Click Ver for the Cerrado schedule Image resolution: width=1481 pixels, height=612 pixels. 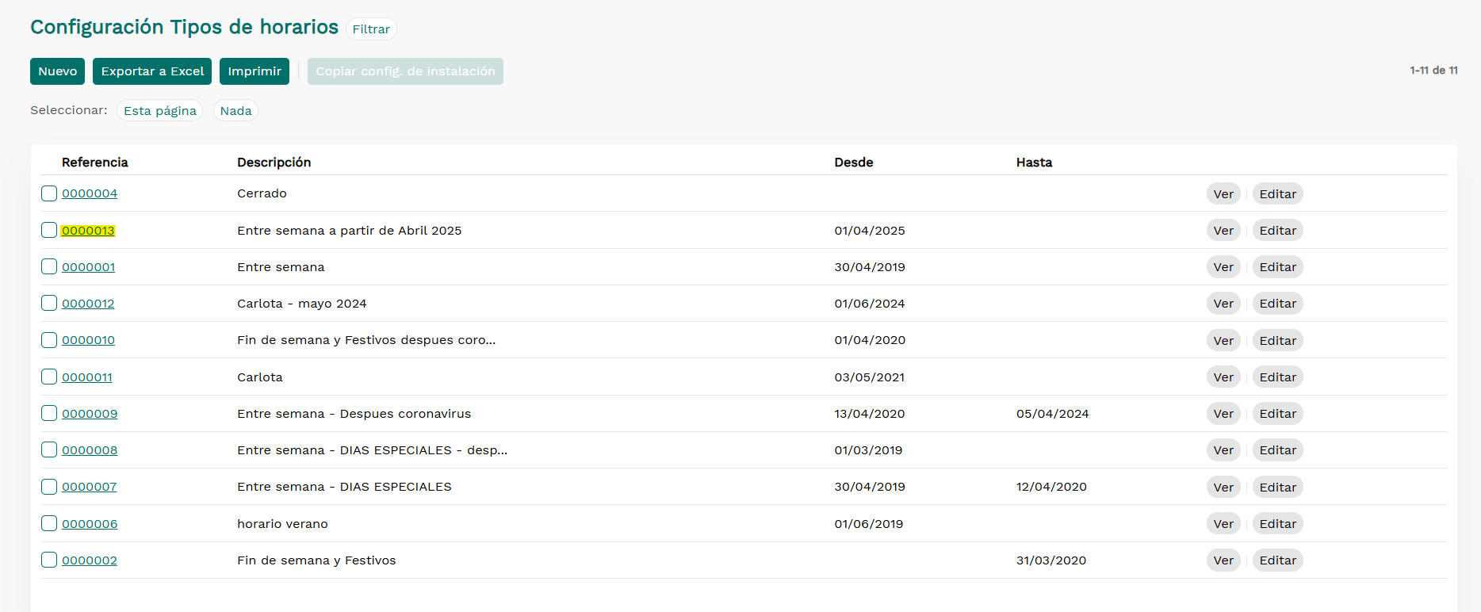click(x=1223, y=194)
